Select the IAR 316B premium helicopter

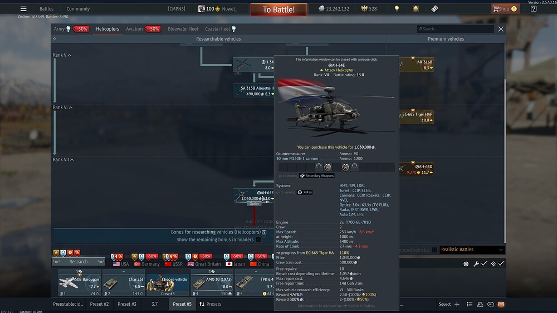click(x=416, y=65)
